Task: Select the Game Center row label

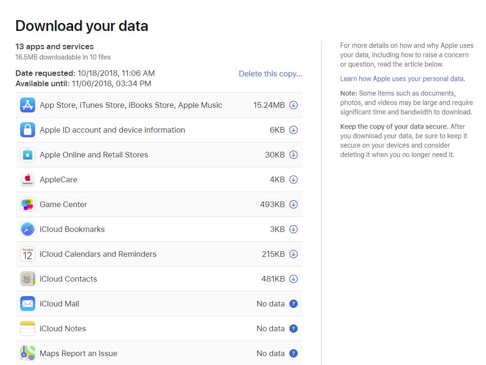Action: pyautogui.click(x=63, y=204)
